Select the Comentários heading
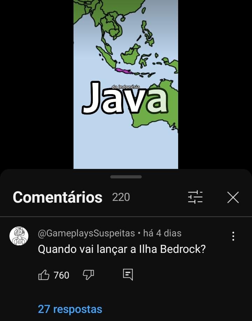This screenshot has height=321, width=252. pos(57,197)
